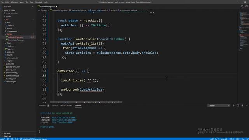Change Spaces: 2 indentation in status bar
The height and width of the screenshot is (140, 249).
pos(224,139)
